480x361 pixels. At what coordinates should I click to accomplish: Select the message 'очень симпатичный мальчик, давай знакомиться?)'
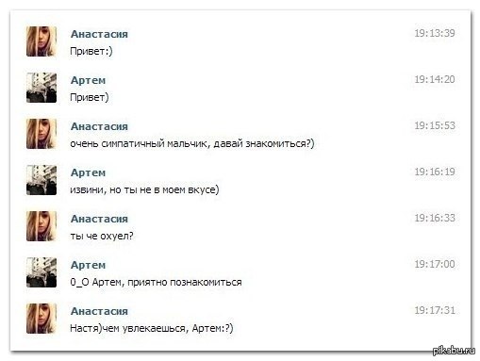192,144
